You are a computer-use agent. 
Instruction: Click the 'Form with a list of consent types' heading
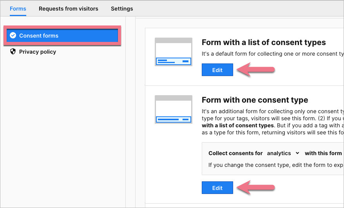tap(264, 42)
